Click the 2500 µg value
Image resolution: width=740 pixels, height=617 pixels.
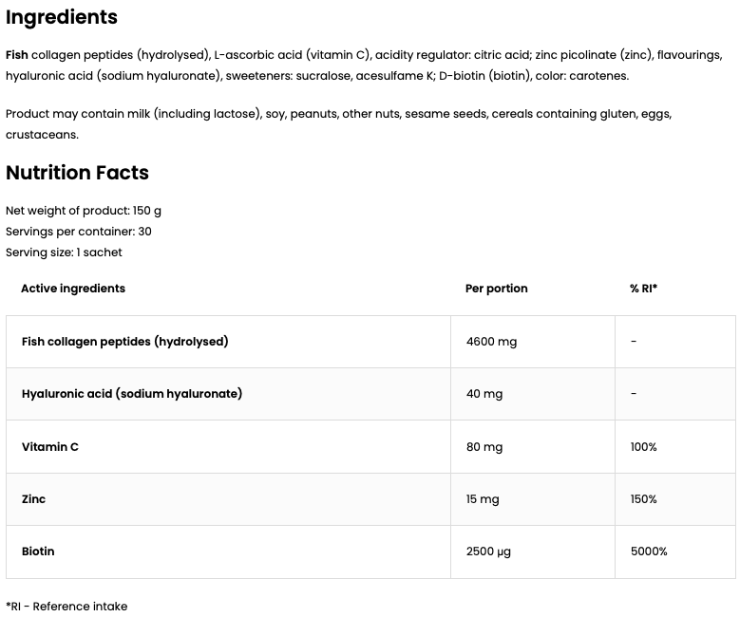click(x=488, y=552)
